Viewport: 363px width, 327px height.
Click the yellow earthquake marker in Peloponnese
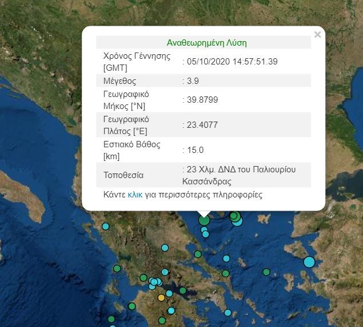[161, 297]
